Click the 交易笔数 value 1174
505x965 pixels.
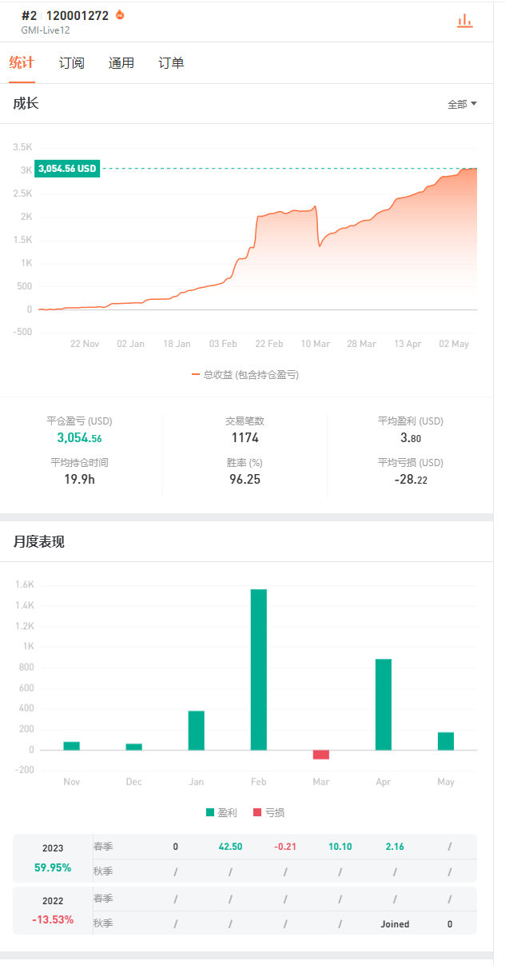(245, 438)
